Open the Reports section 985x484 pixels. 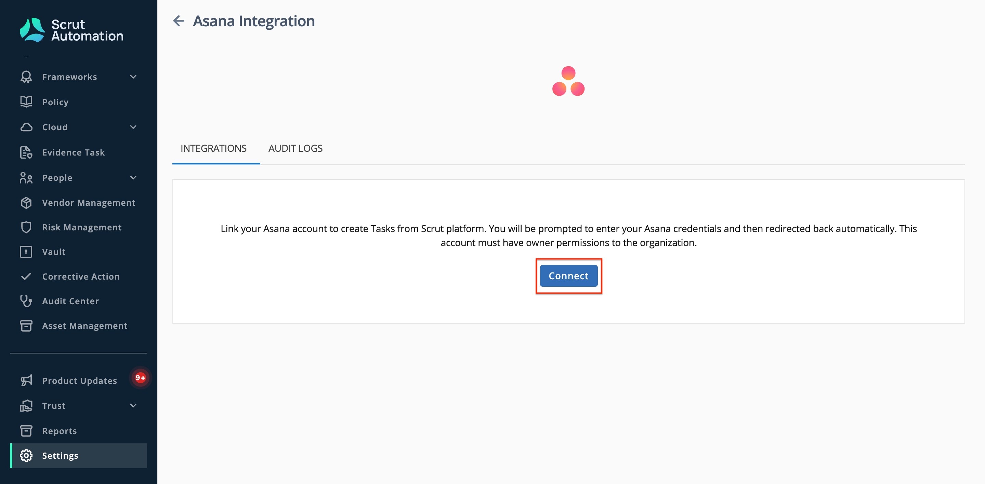60,431
